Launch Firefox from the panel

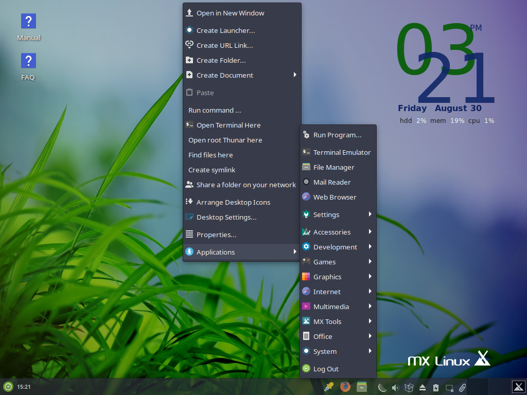(345, 387)
